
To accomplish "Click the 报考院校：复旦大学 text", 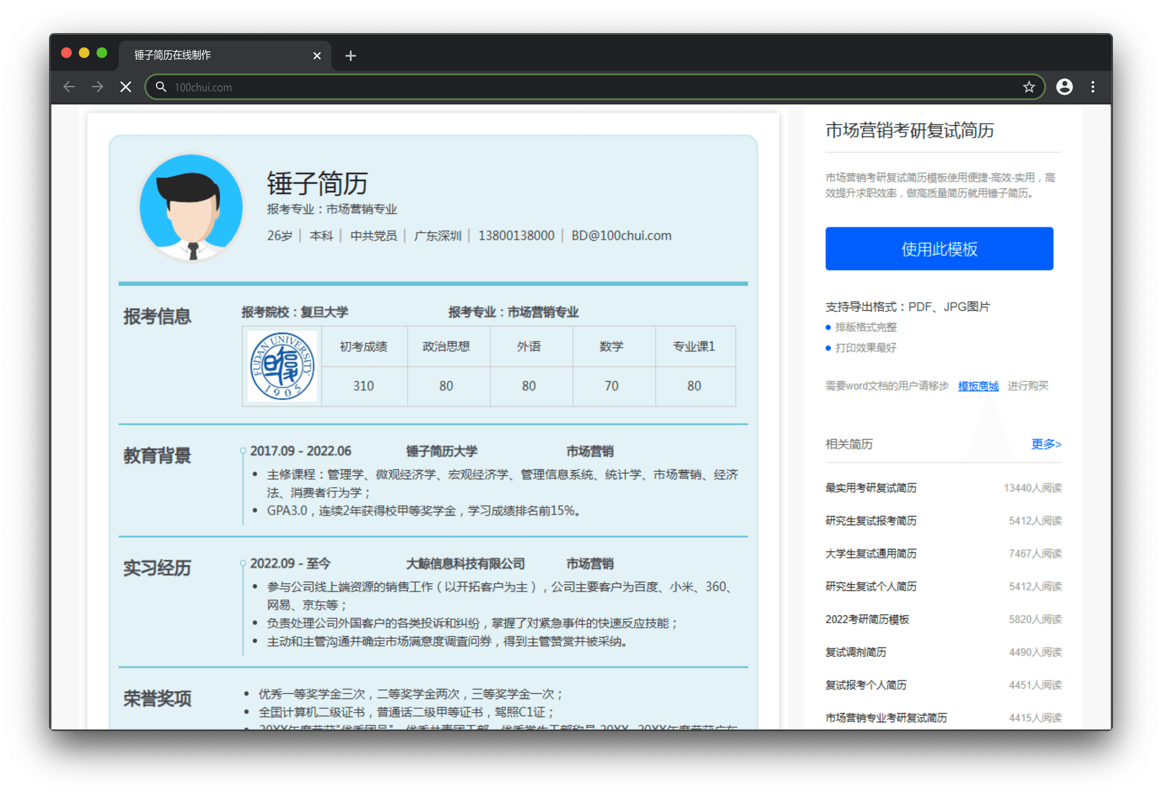I will [294, 312].
